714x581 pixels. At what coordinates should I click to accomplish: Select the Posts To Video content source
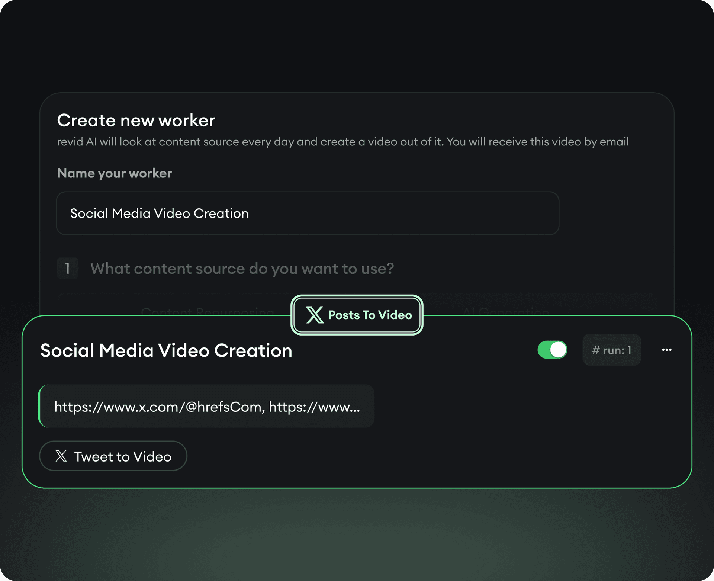click(356, 315)
